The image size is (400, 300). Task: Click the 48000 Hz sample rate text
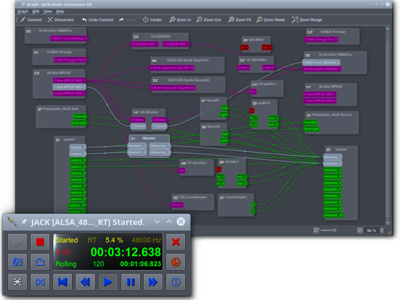click(146, 240)
